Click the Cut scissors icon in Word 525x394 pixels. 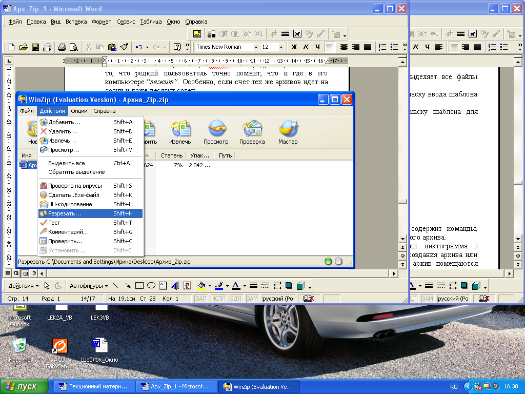(88, 47)
